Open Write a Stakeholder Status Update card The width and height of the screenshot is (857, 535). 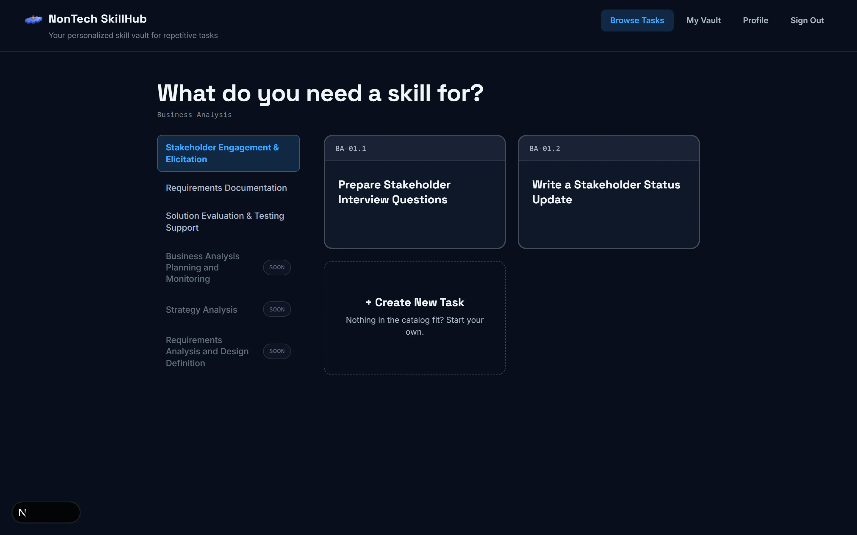point(609,192)
